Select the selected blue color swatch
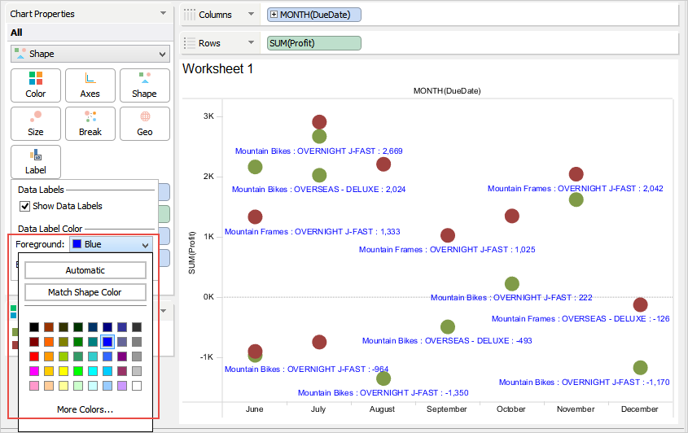The height and width of the screenshot is (433, 688). coord(107,342)
